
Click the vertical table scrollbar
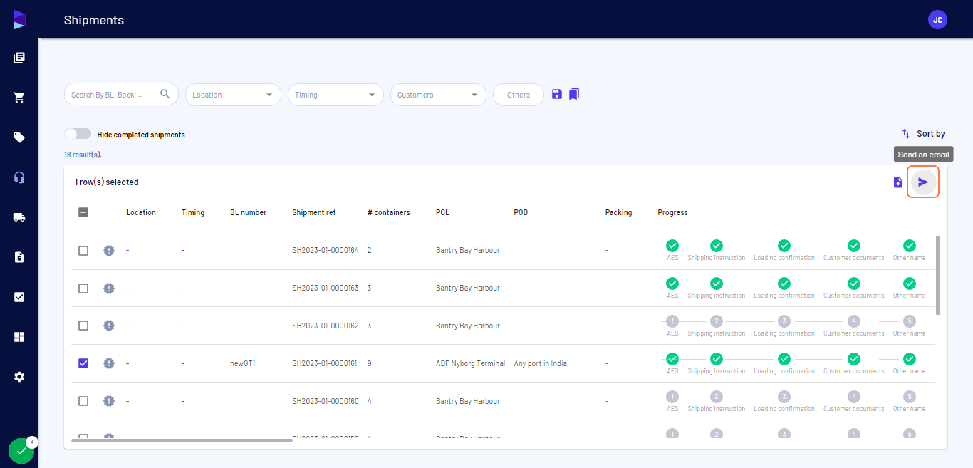pos(937,275)
